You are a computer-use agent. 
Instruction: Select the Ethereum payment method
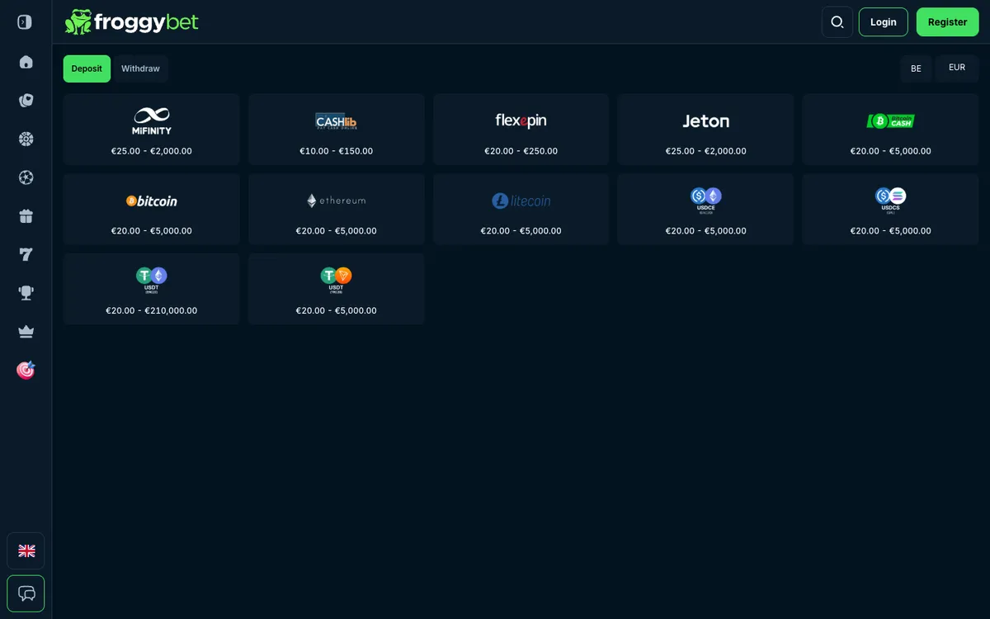(x=337, y=210)
